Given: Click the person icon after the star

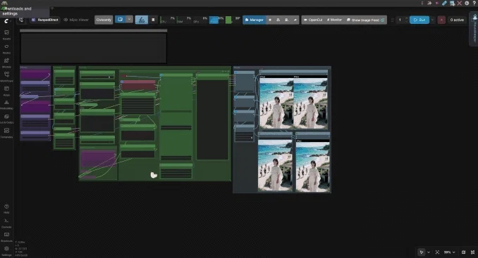Looking at the screenshot, I should [278, 20].
